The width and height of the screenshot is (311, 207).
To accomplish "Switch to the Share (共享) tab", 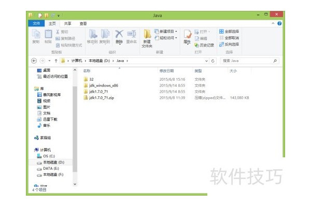I will pos(67,24).
